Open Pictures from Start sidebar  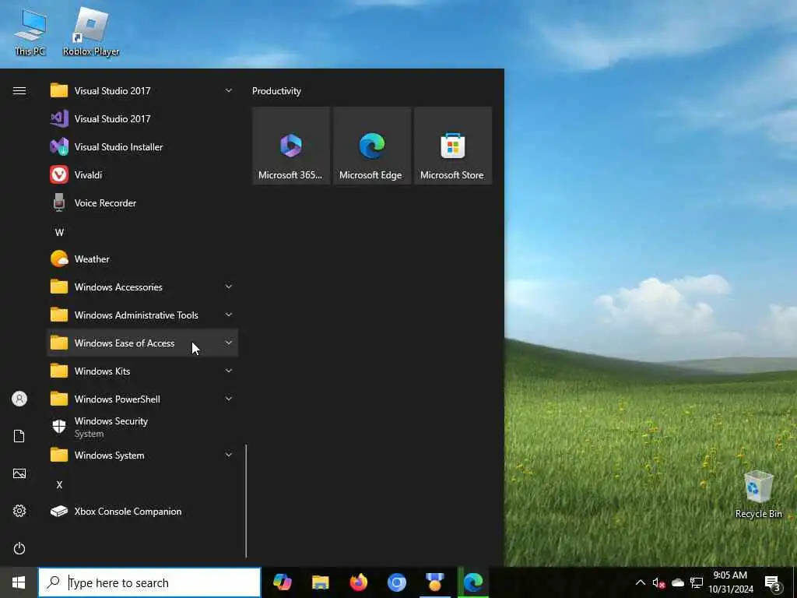(x=19, y=473)
